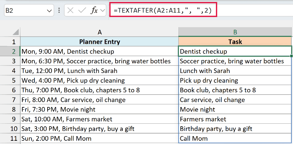293x144 pixels.
Task: Click the Select All corner triangle
Action: [15, 32]
